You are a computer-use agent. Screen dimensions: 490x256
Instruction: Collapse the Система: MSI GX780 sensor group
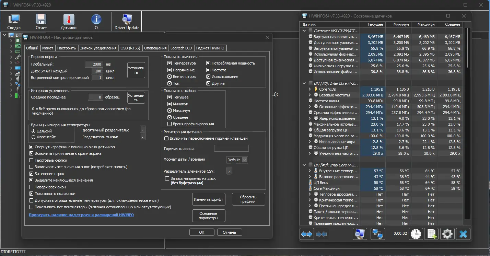point(304,31)
